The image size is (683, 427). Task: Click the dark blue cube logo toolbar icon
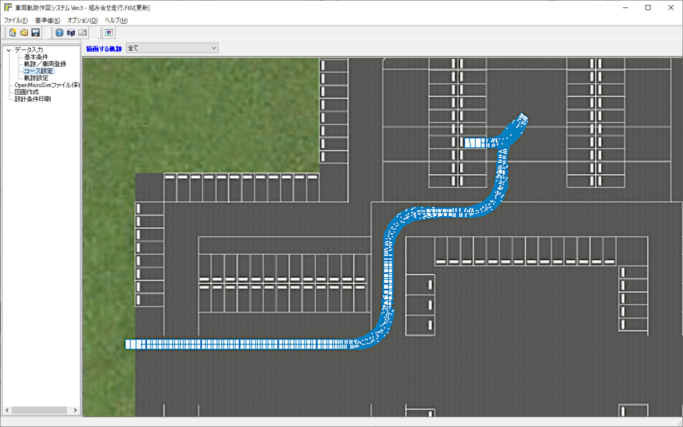(x=71, y=33)
